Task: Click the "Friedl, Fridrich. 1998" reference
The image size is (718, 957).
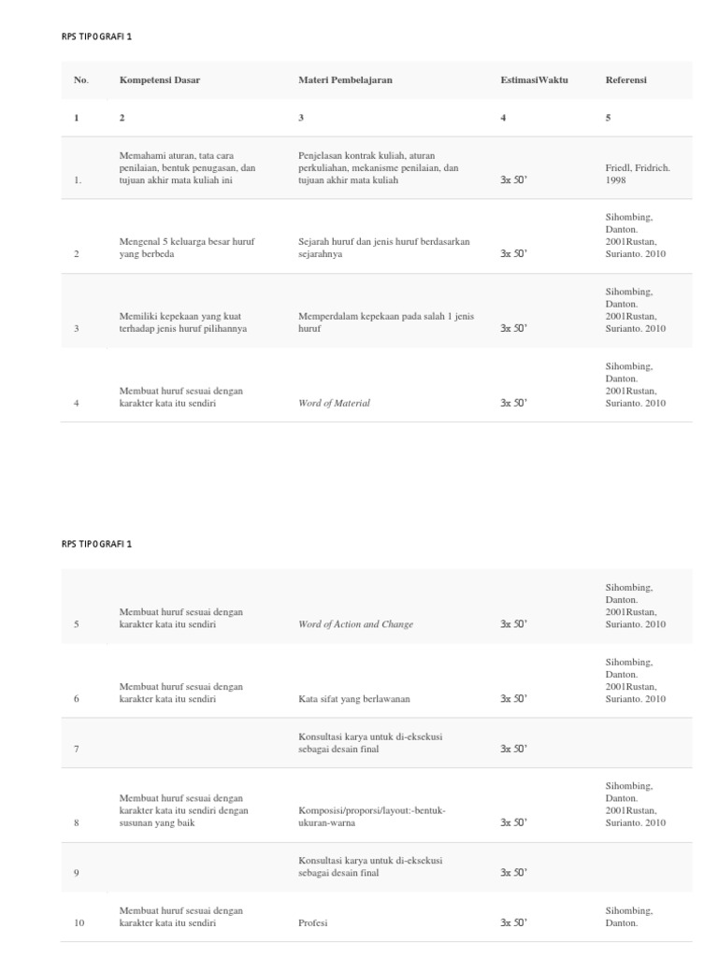Action: pyautogui.click(x=638, y=174)
